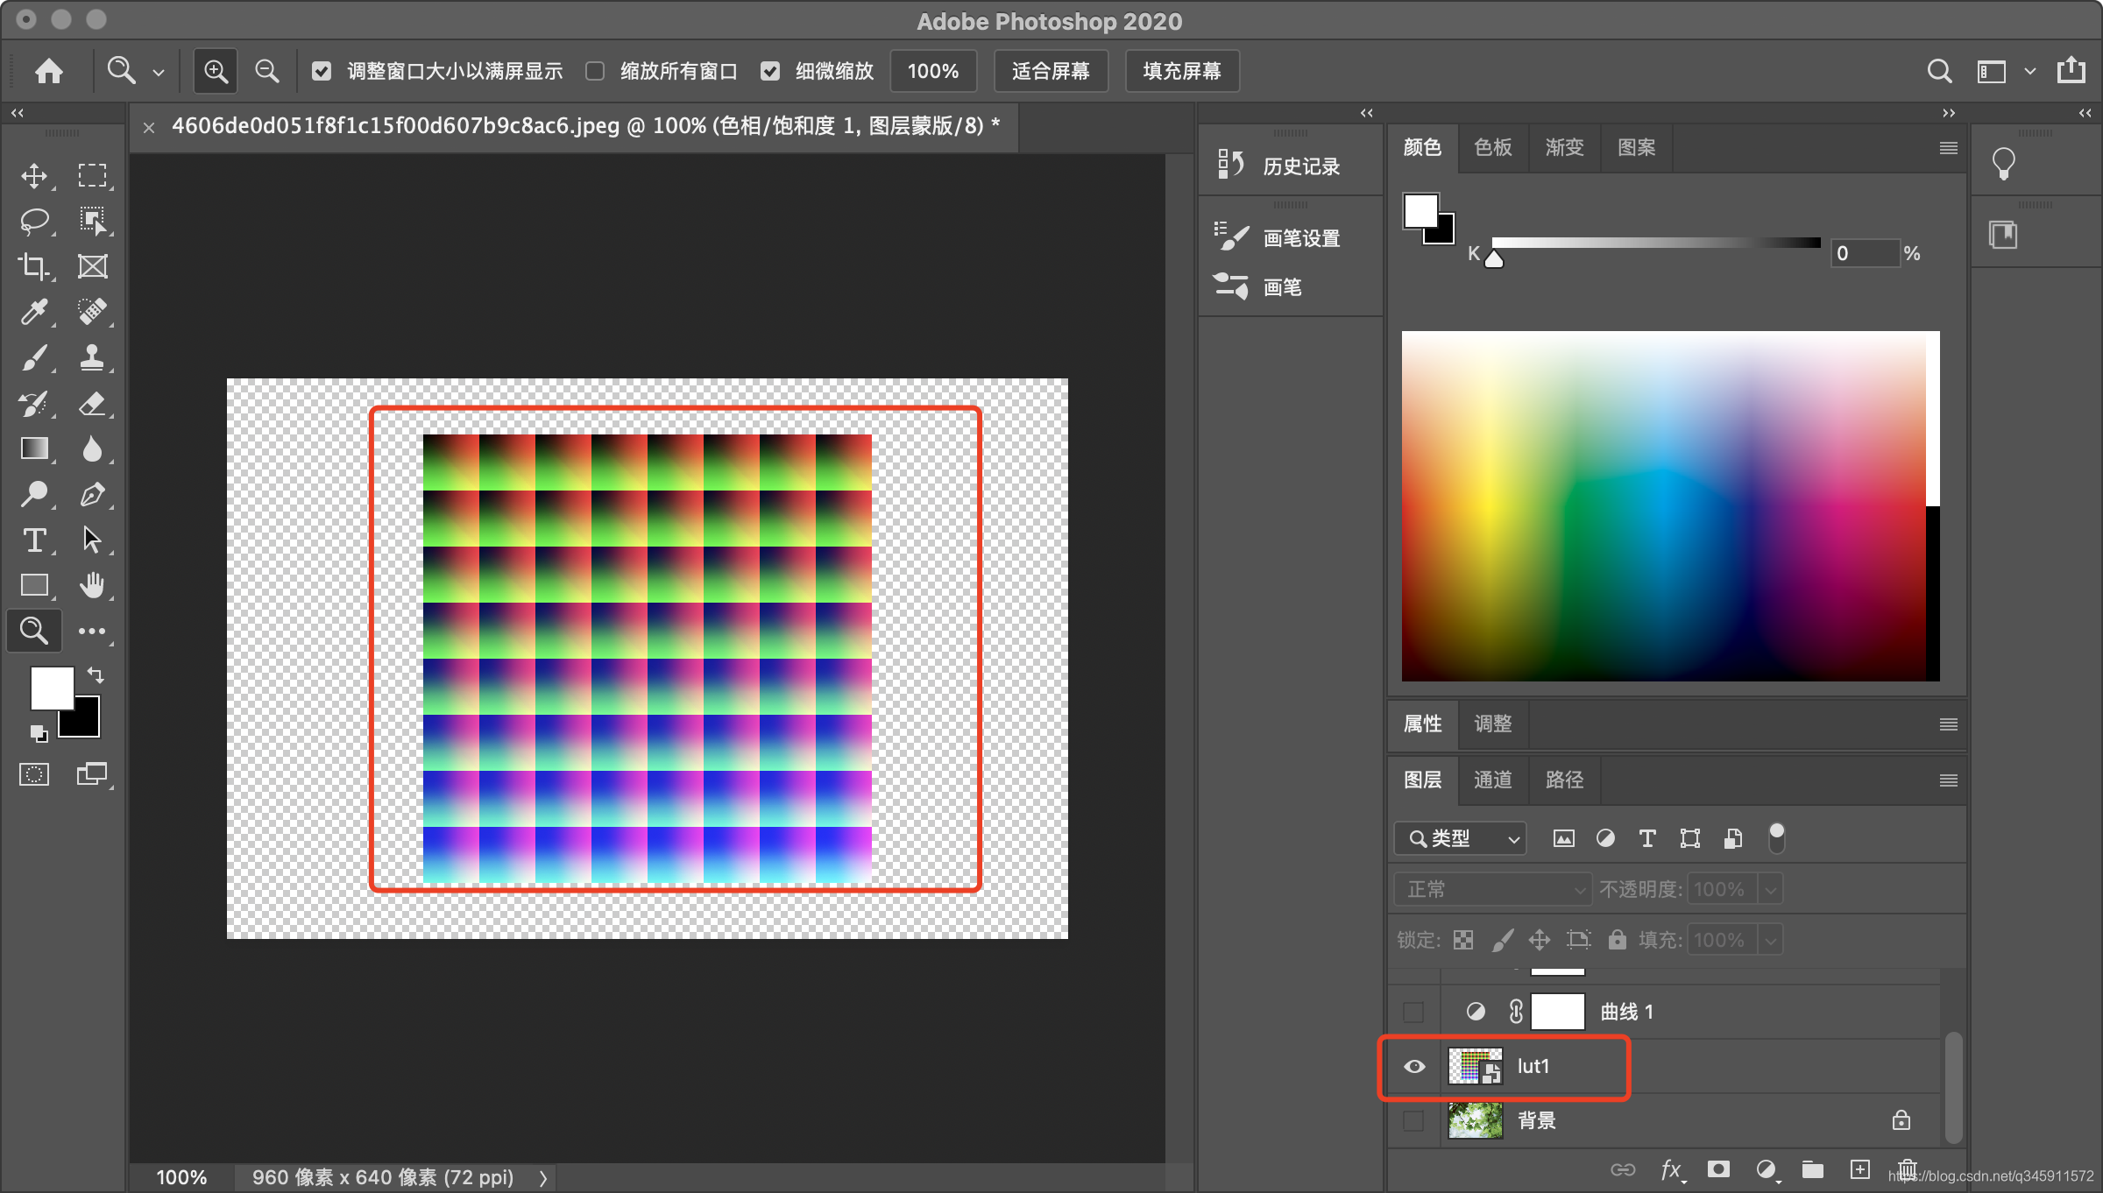2103x1193 pixels.
Task: Show the 背景 layer
Action: (x=1413, y=1120)
